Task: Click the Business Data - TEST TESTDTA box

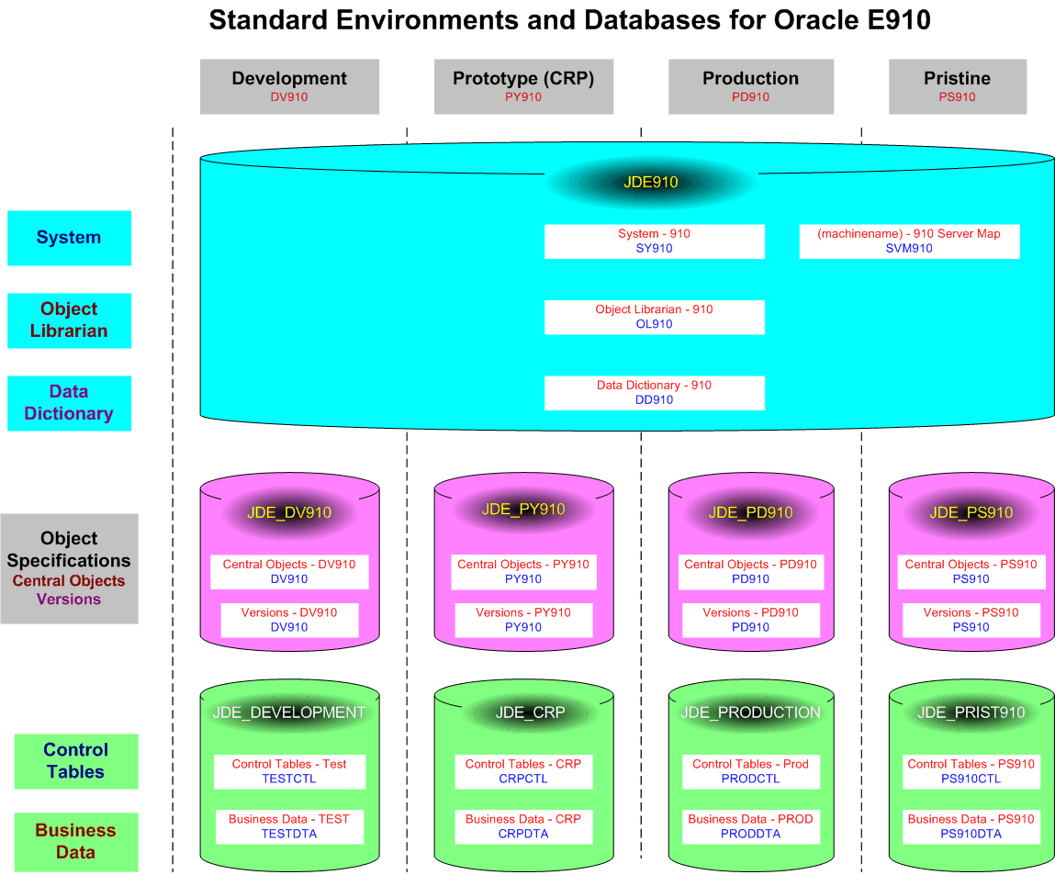Action: [x=289, y=827]
